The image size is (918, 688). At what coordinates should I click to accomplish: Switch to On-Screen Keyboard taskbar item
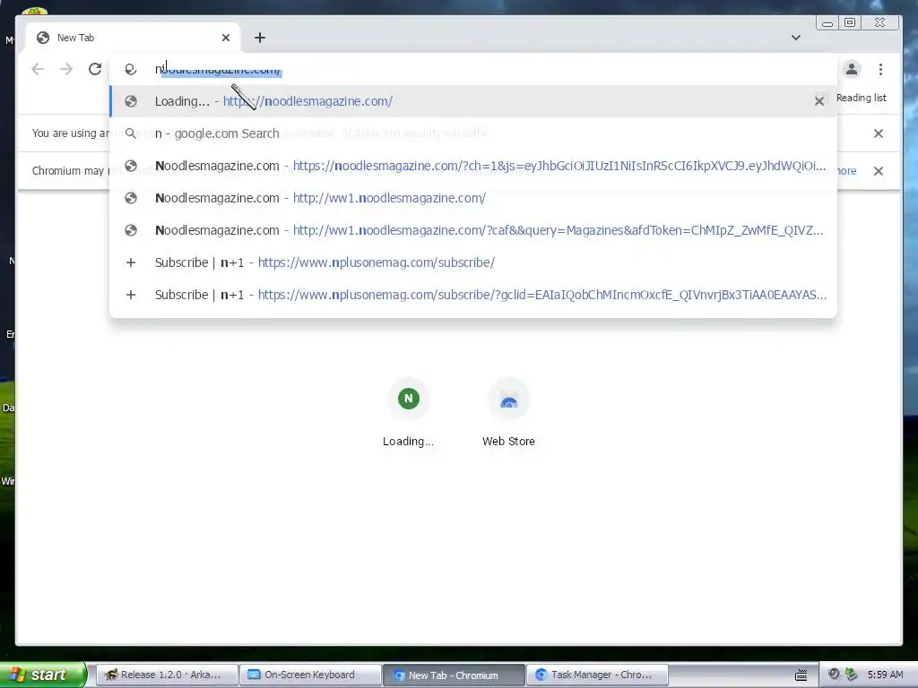pos(309,675)
